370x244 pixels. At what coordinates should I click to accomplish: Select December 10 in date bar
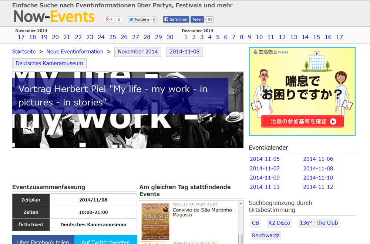[259, 37]
